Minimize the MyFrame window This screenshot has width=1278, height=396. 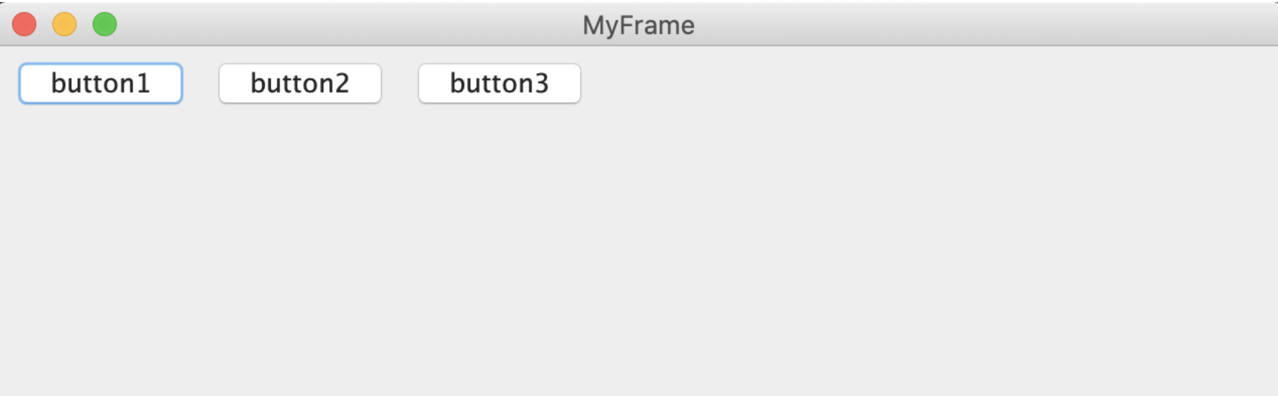click(65, 25)
